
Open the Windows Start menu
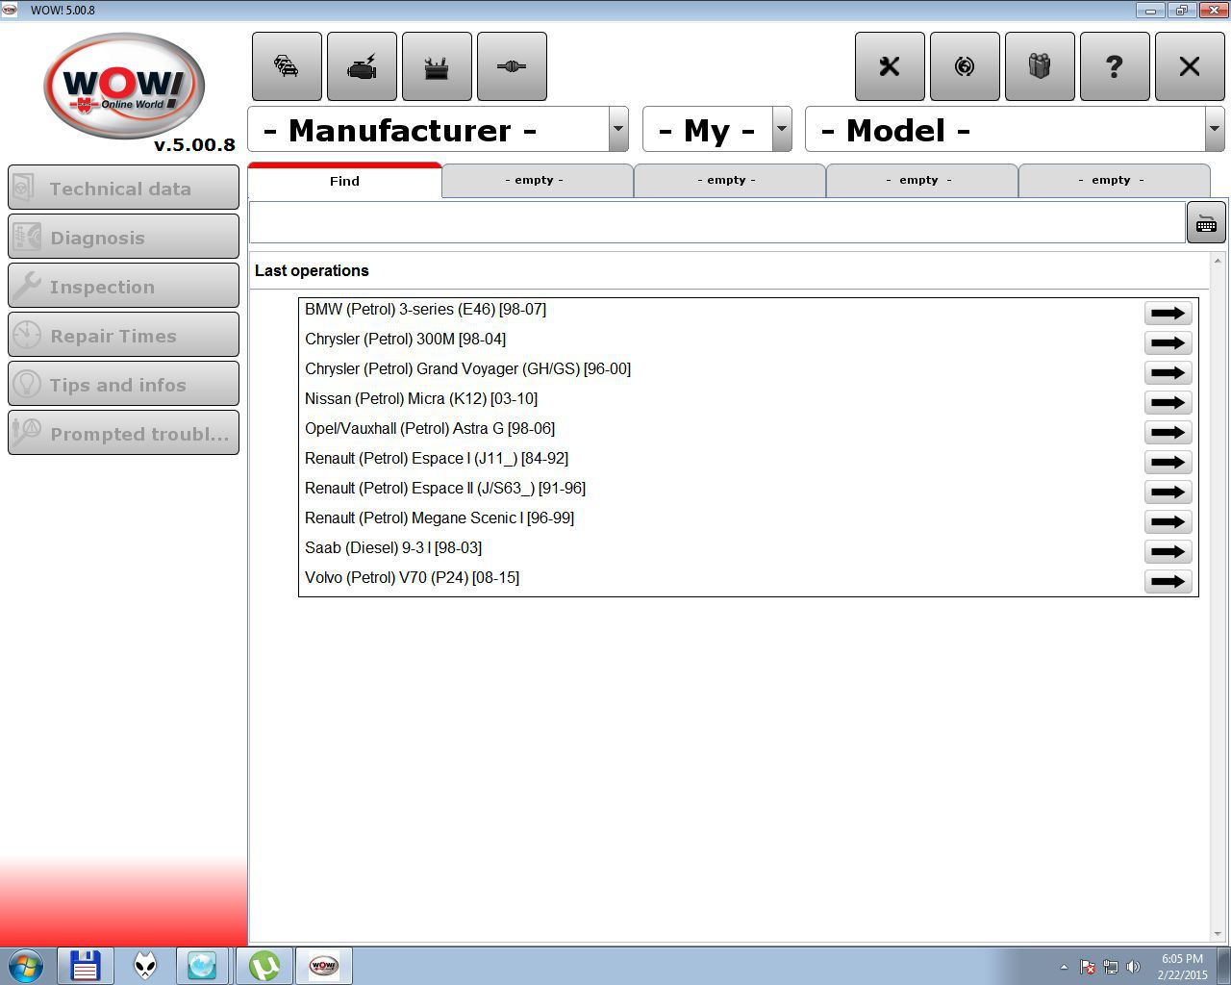pyautogui.click(x=25, y=966)
